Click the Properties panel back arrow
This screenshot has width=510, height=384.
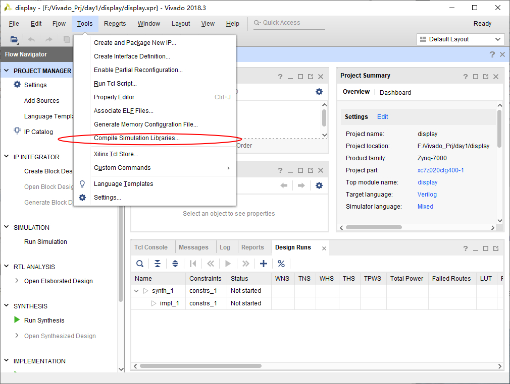pos(284,185)
